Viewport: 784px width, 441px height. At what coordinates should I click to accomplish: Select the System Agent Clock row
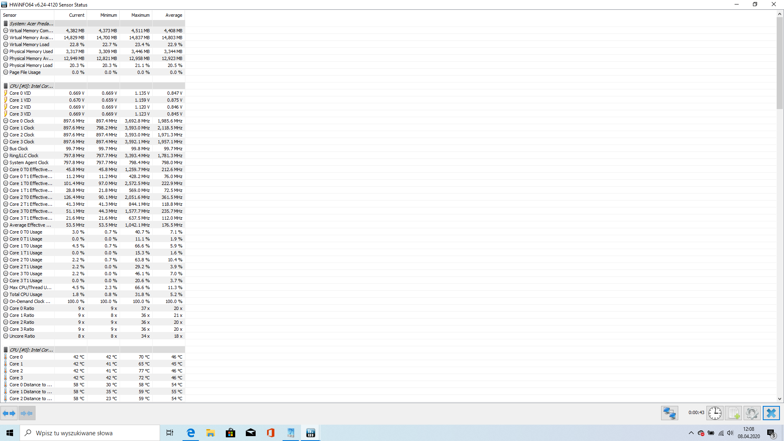click(x=93, y=163)
